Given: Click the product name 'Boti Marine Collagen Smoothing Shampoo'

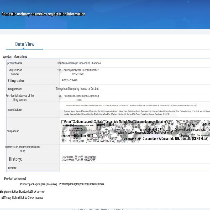Looking at the screenshot, I should click(x=78, y=63).
